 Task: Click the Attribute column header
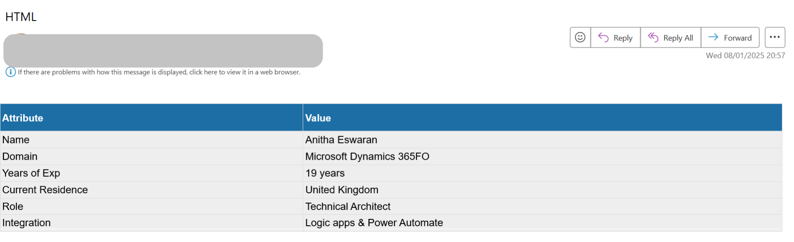click(x=23, y=118)
